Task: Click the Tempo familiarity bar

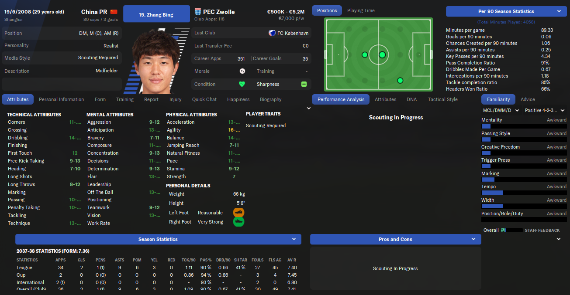Action: pos(524,193)
